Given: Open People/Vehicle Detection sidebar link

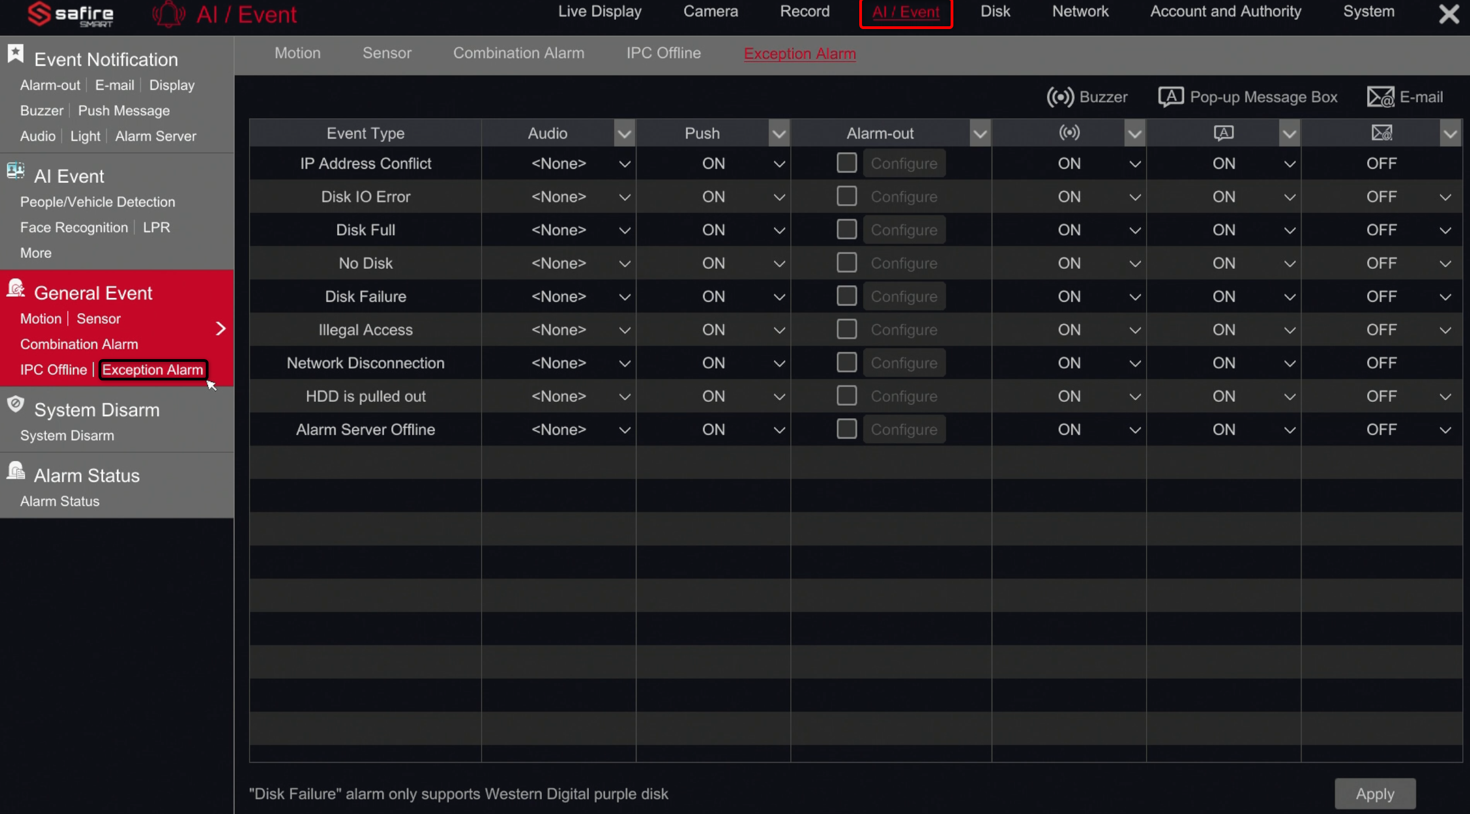Looking at the screenshot, I should click(97, 202).
